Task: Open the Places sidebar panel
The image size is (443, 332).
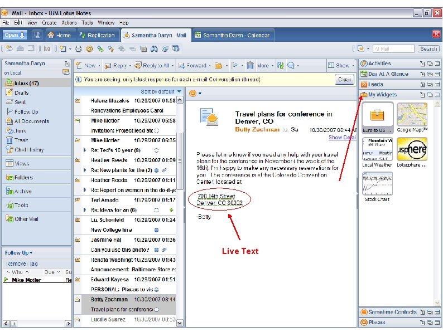Action: pyautogui.click(x=376, y=323)
